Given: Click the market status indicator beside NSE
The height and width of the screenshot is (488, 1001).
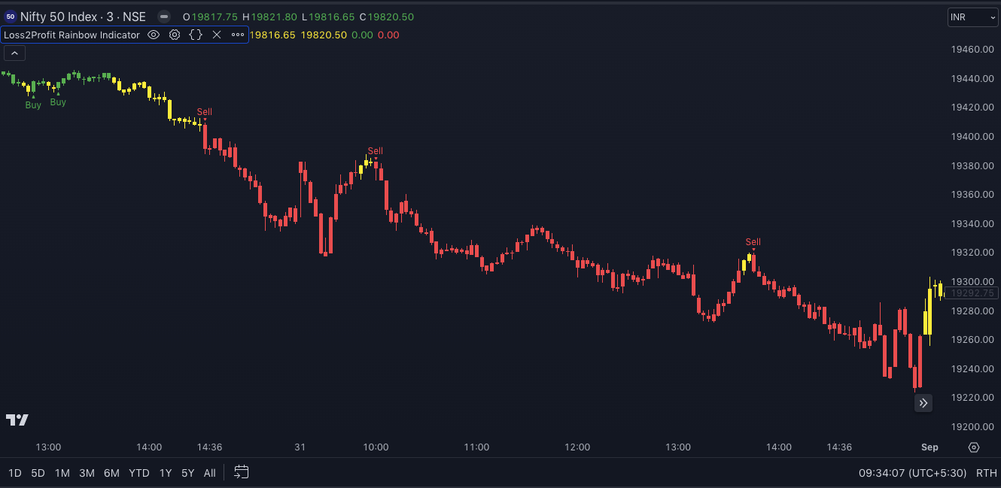Looking at the screenshot, I should (x=163, y=17).
